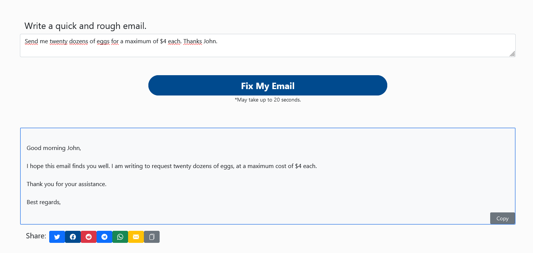
Task: Share to Reddit with the red icon
Action: 89,237
